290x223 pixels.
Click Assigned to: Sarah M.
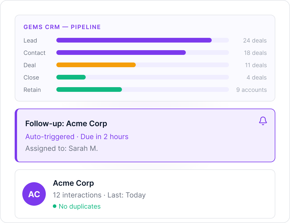point(62,148)
